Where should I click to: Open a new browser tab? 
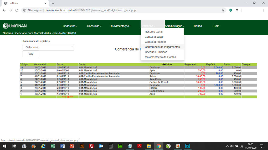53,3
